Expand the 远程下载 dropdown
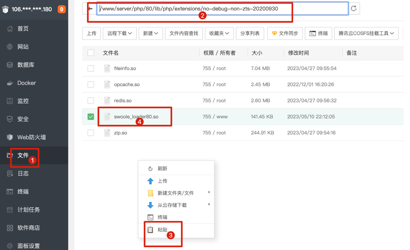The width and height of the screenshot is (410, 250). [x=120, y=33]
